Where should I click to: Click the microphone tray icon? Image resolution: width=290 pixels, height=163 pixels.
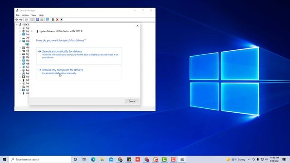pyautogui.click(x=258, y=159)
